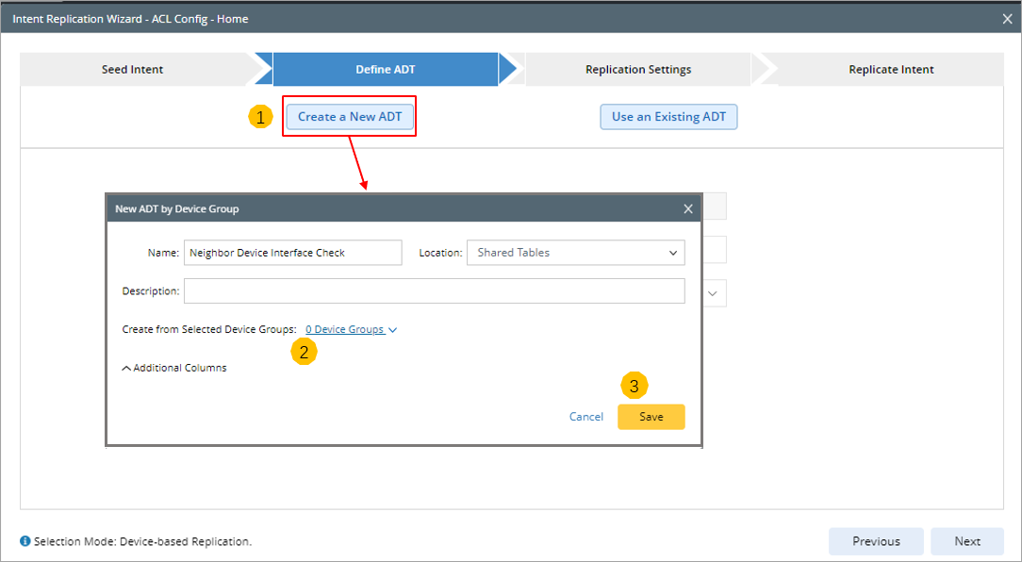The width and height of the screenshot is (1022, 562).
Task: Go to the Seed Intent step
Action: 132,70
